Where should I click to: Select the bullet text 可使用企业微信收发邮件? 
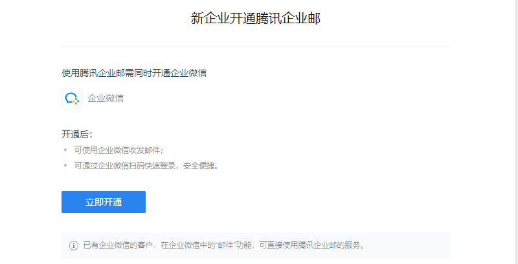tap(119, 150)
